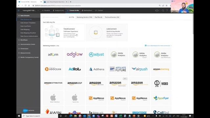Select the Bing Ads connector tile
210x118 pixels.
[x=96, y=110]
